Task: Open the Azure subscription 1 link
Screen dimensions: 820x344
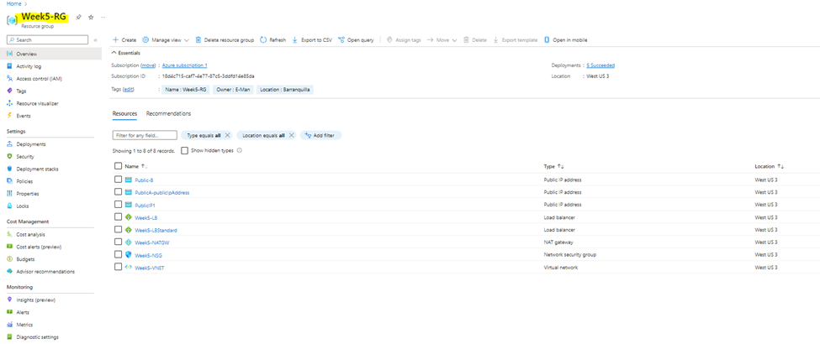Action: (184, 65)
